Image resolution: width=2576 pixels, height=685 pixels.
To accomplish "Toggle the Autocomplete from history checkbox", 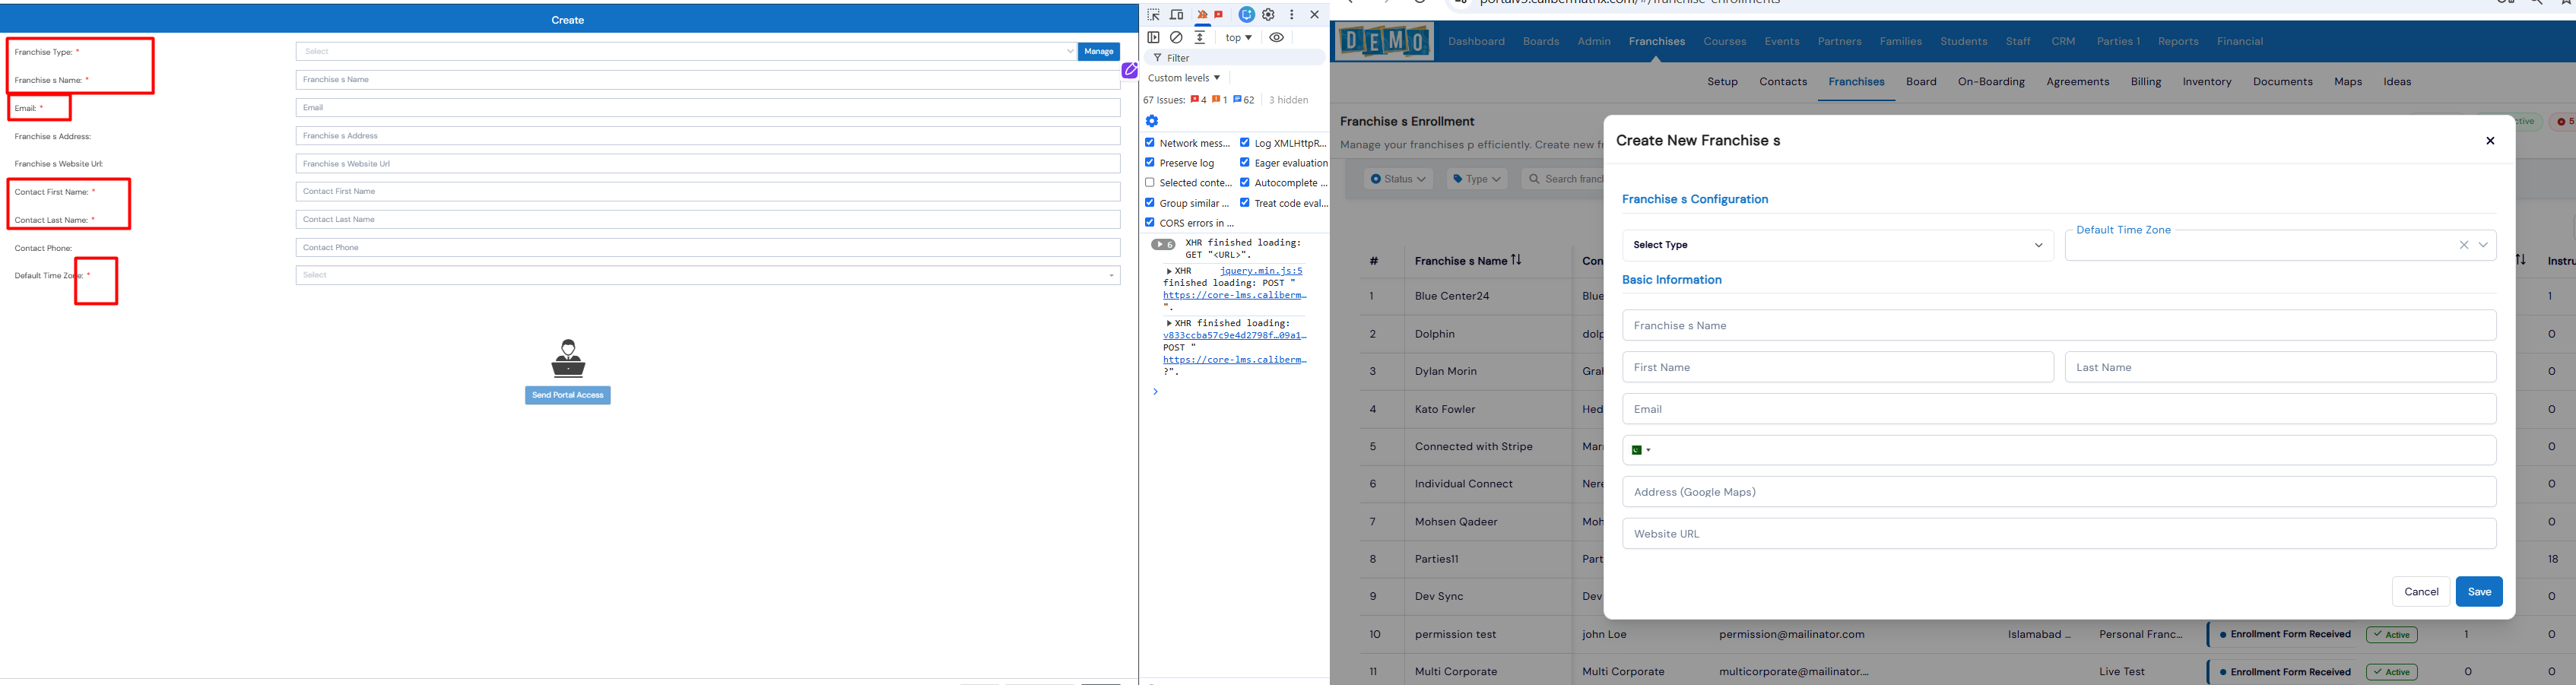I will point(1245,182).
